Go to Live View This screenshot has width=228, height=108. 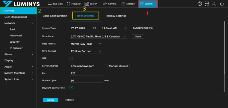pos(56,4)
